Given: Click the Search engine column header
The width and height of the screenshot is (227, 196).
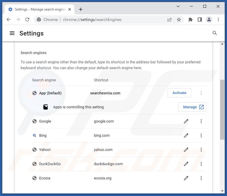Looking at the screenshot, I should [44, 80].
